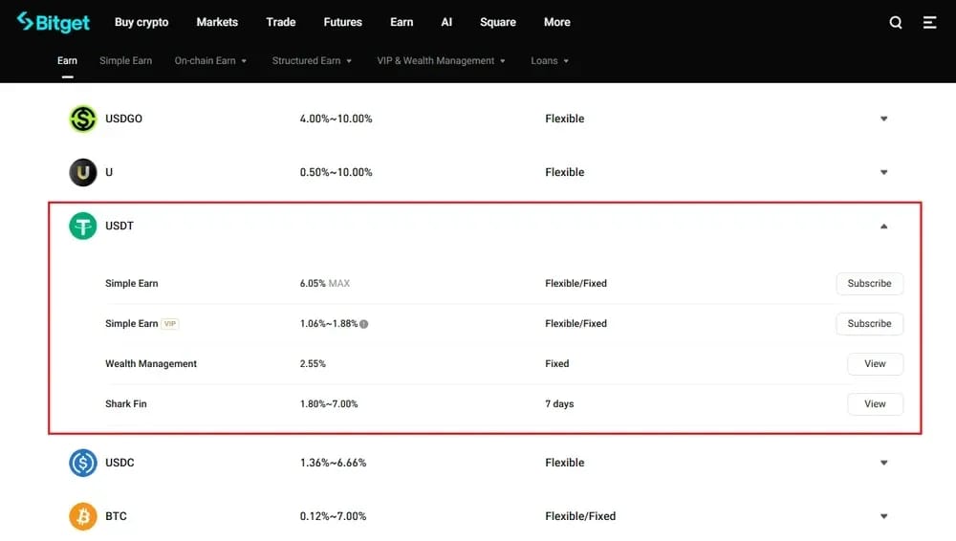Expand the USDC row arrow
Viewport: 956px width, 541px height.
pos(883,463)
